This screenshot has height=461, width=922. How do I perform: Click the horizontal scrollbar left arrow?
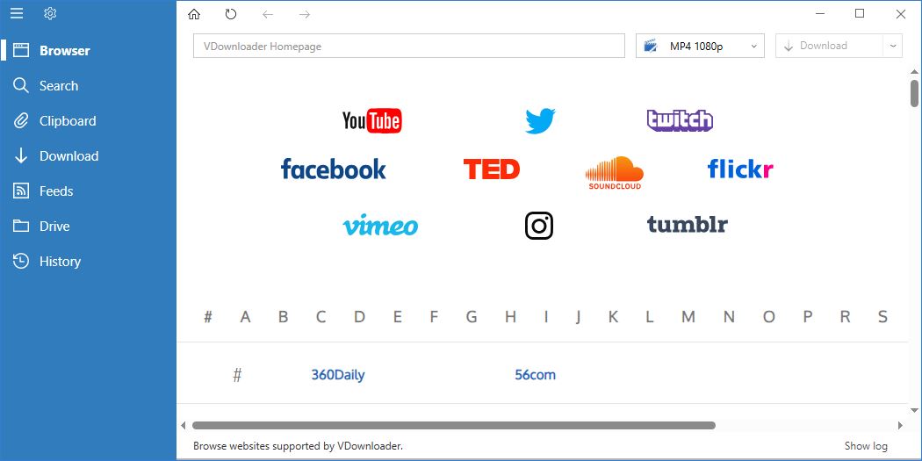[183, 425]
